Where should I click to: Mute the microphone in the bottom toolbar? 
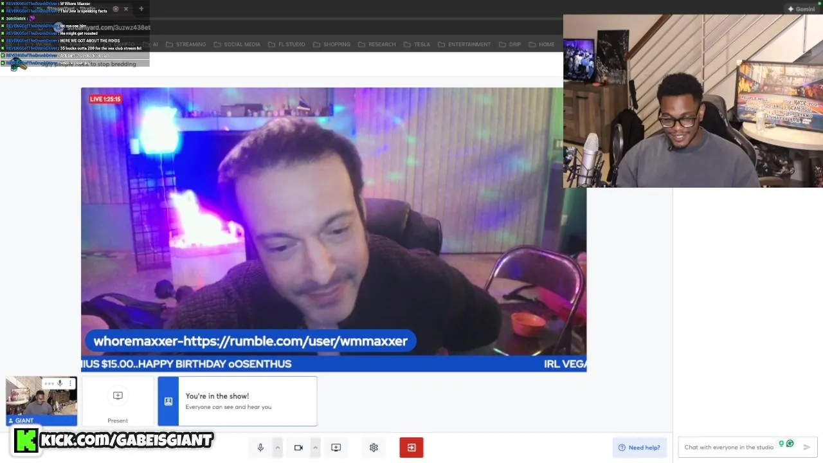click(260, 448)
